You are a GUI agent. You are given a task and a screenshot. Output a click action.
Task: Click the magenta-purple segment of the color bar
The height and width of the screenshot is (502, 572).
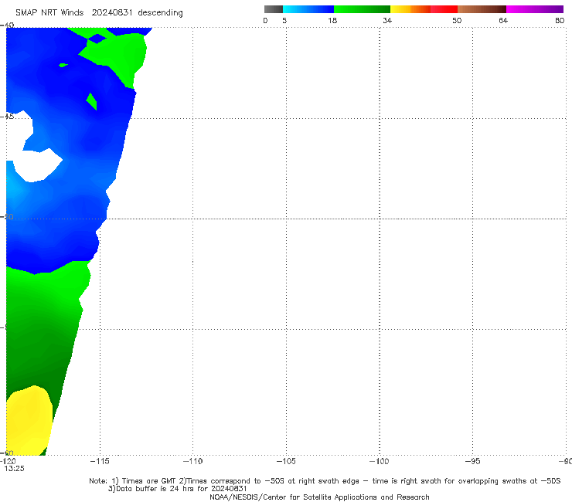click(x=535, y=9)
